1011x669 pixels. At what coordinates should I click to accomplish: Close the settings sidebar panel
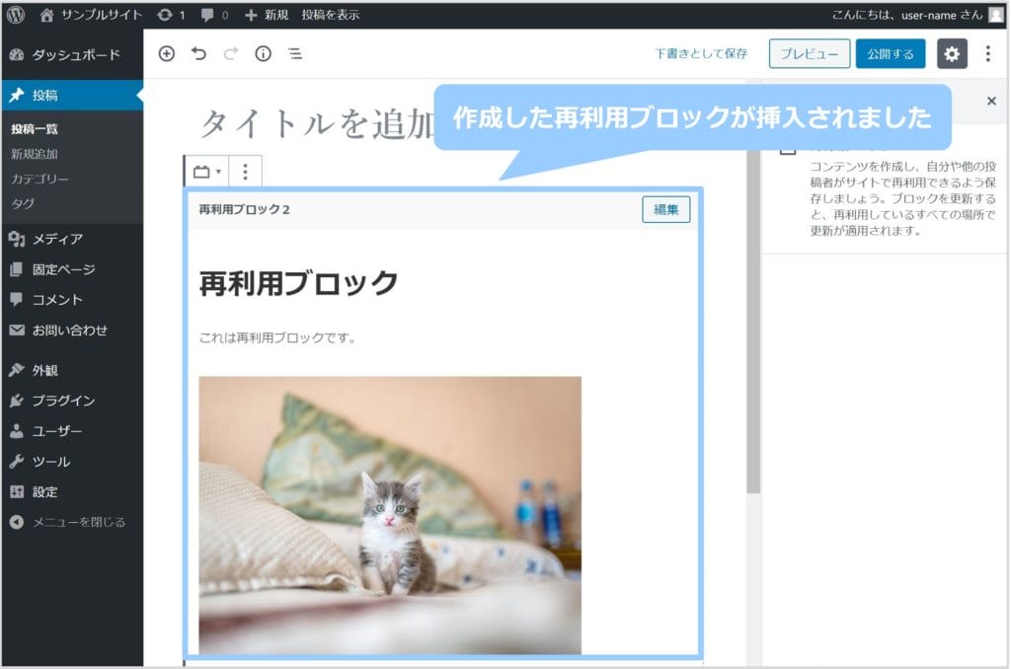coord(991,101)
